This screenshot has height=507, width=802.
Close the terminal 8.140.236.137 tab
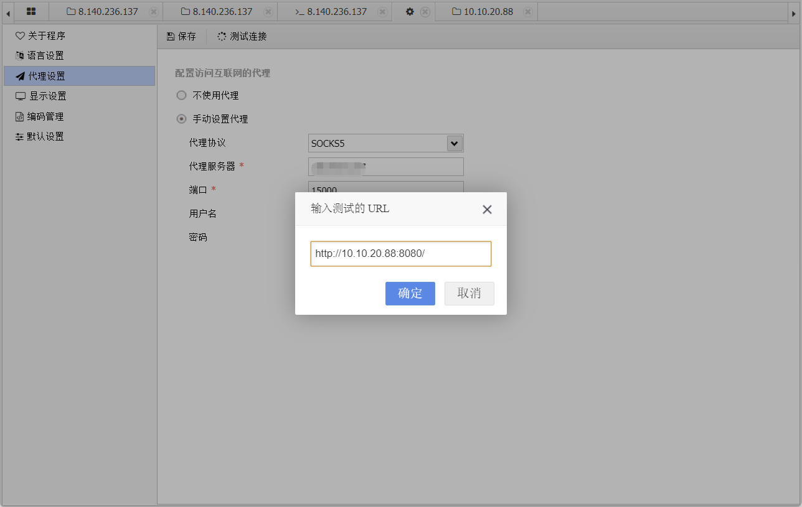pyautogui.click(x=383, y=12)
